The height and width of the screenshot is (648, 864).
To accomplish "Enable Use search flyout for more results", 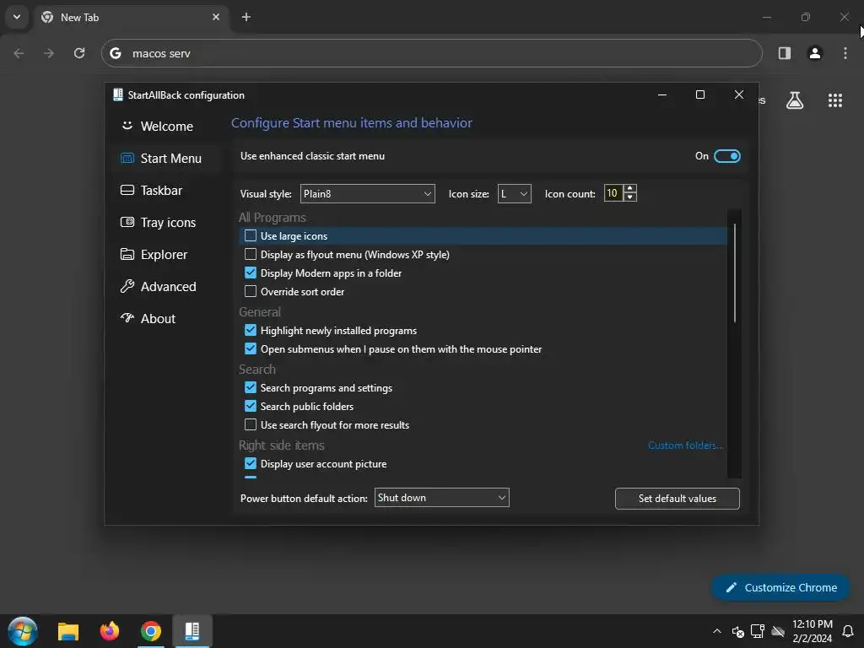I will pyautogui.click(x=250, y=424).
